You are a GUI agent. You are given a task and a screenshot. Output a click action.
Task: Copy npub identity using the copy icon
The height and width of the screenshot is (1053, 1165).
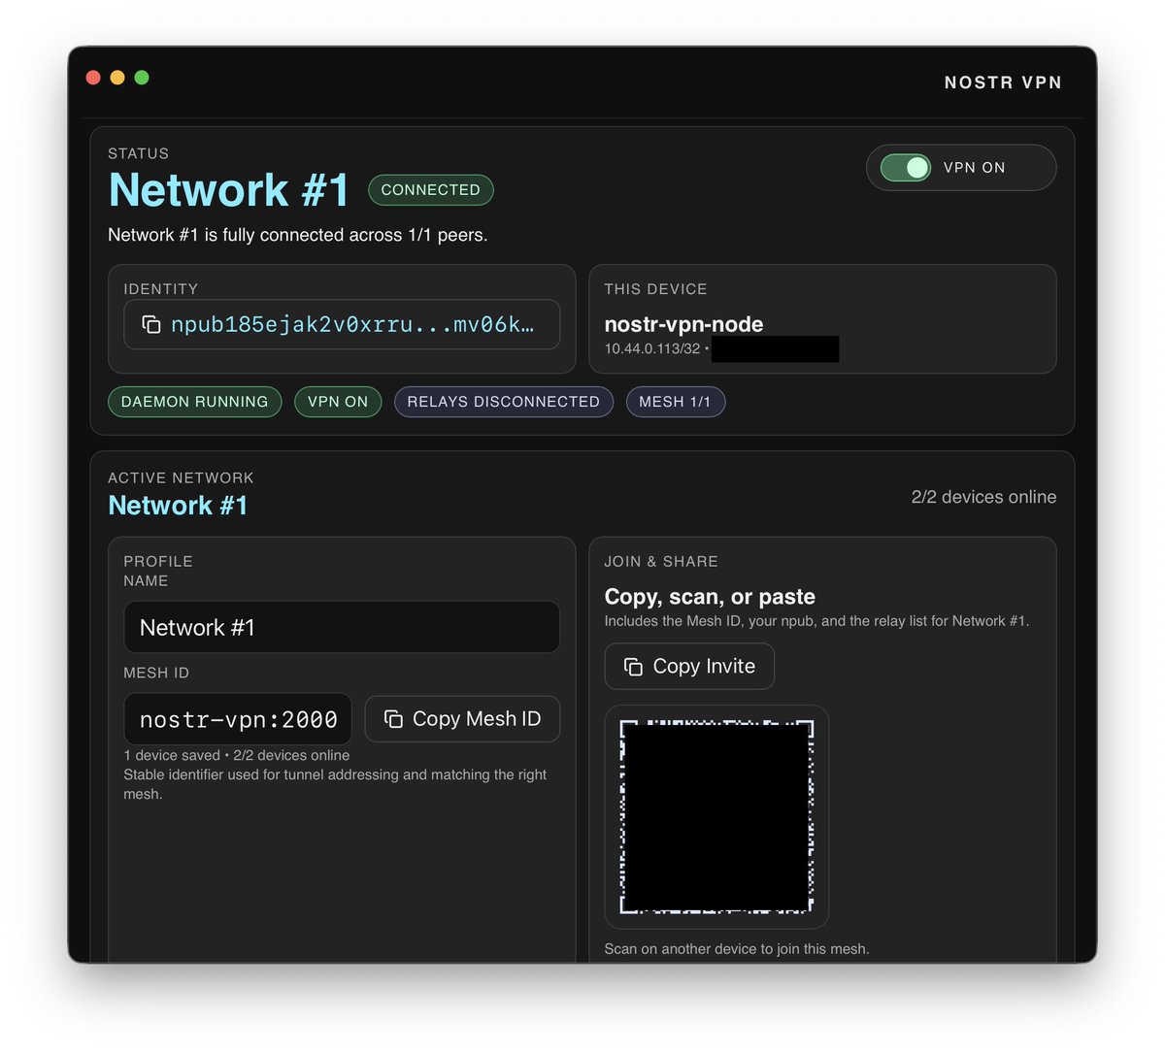pos(150,324)
